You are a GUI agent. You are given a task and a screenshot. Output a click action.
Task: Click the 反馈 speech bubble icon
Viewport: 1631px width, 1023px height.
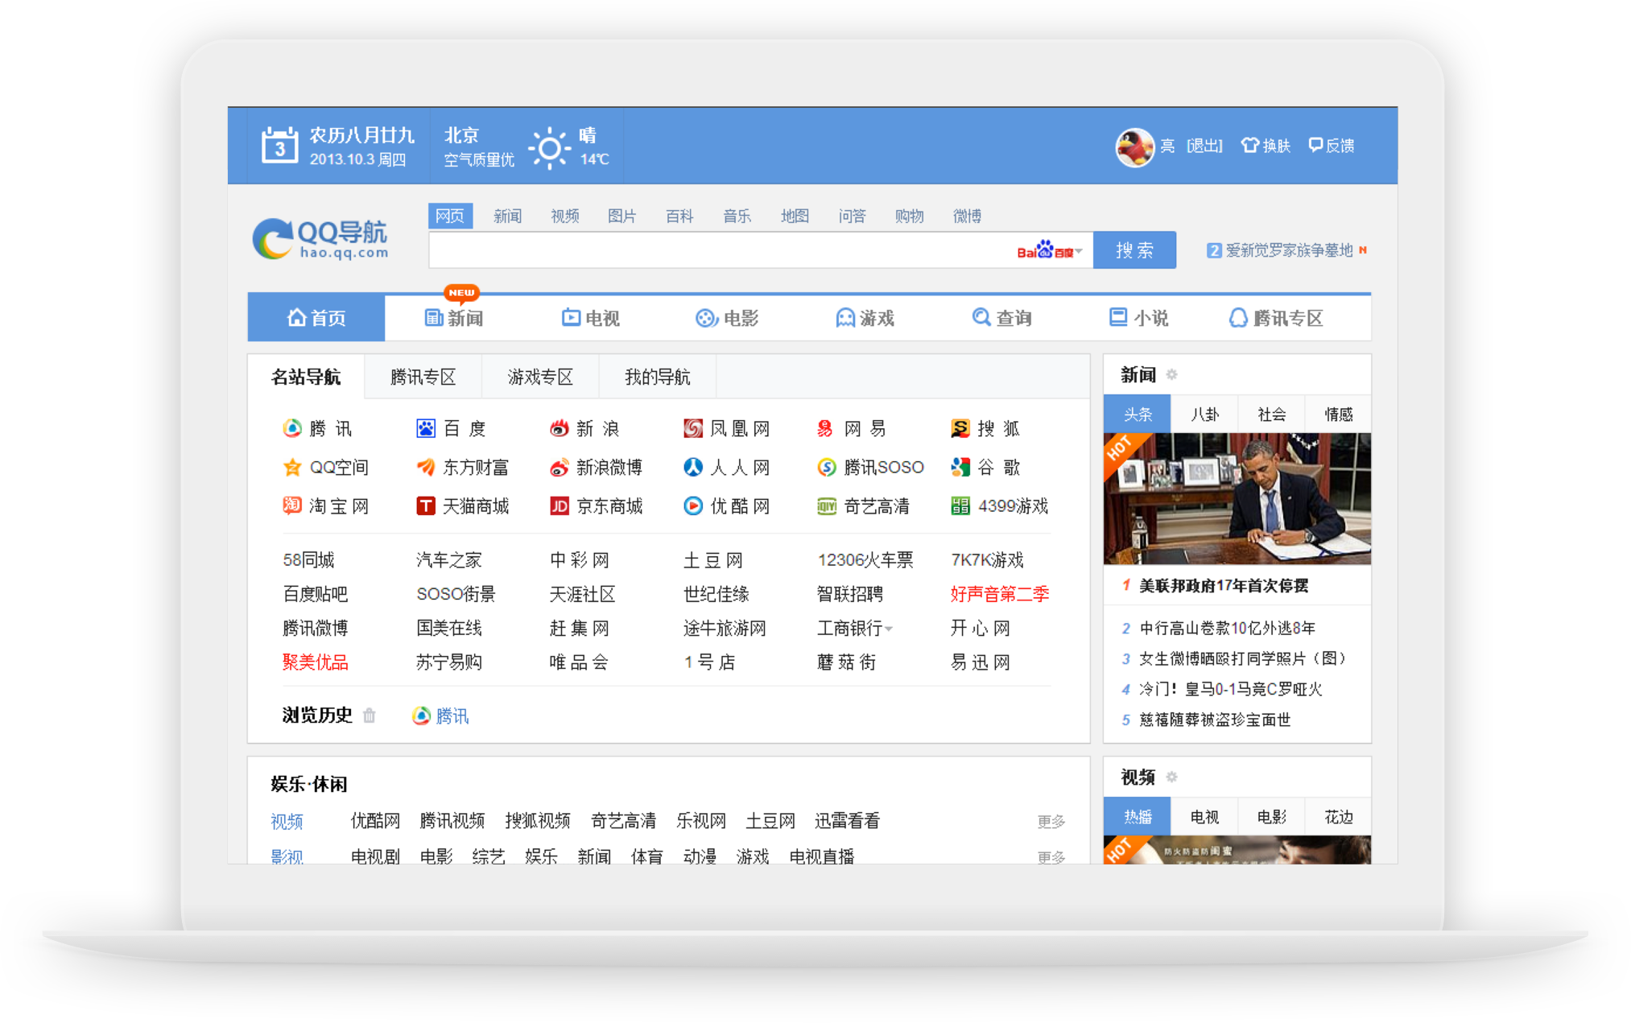click(x=1315, y=145)
